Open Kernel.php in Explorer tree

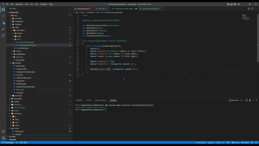click(40, 60)
